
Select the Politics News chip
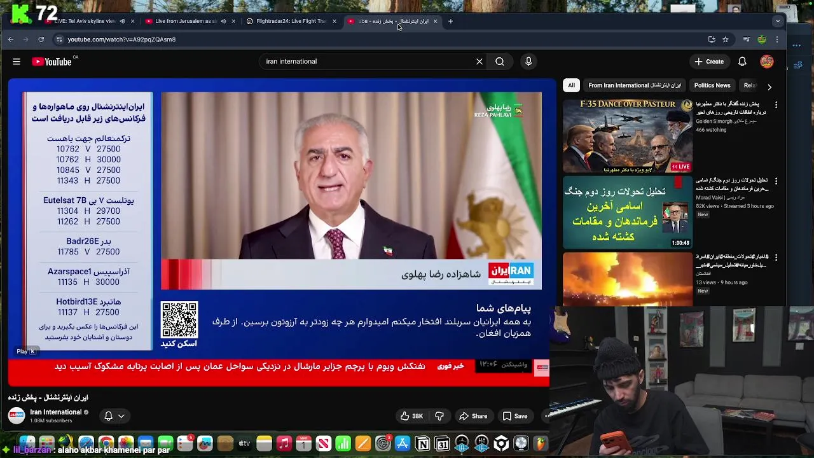[x=712, y=85]
